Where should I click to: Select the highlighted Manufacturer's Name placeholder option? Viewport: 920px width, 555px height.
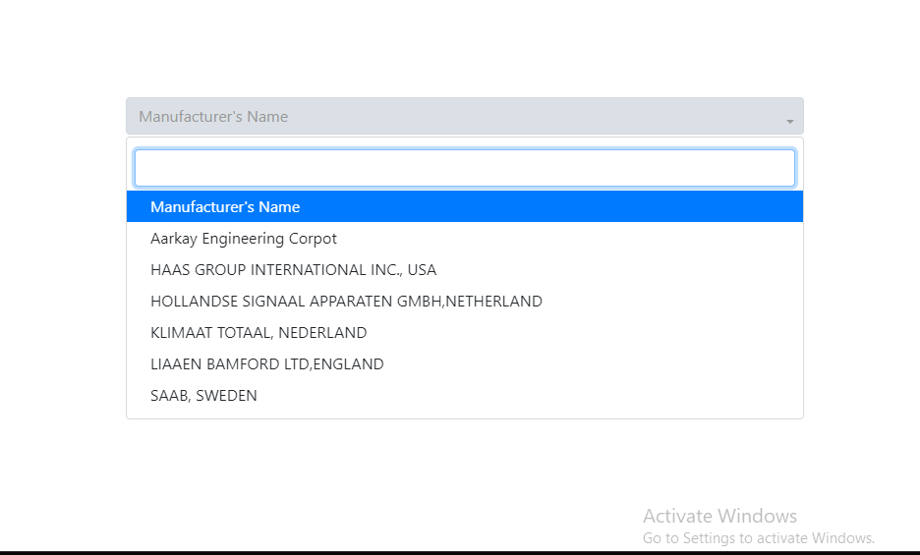tap(225, 206)
